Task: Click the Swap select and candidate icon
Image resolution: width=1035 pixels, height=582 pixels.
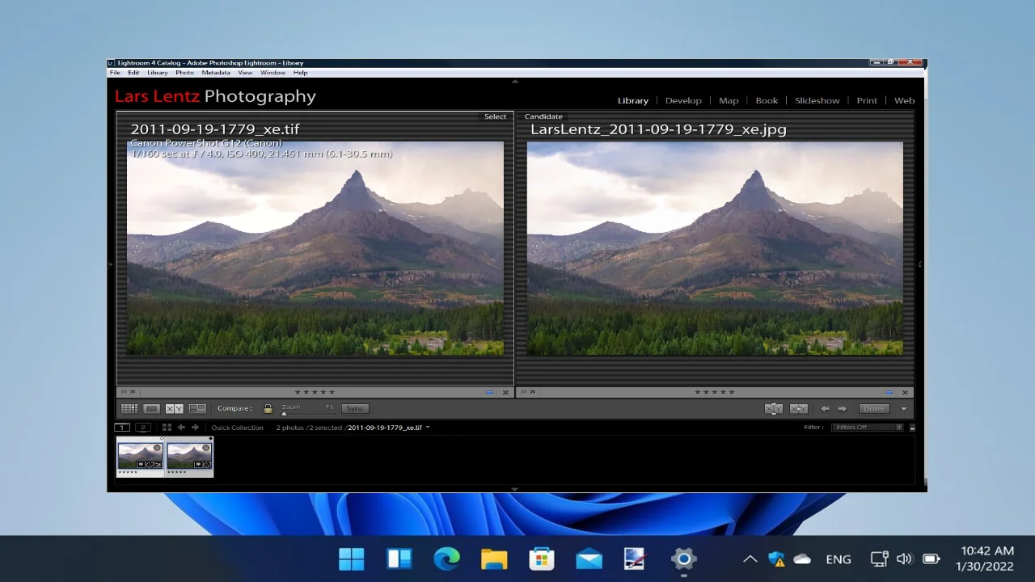Action: [x=774, y=409]
